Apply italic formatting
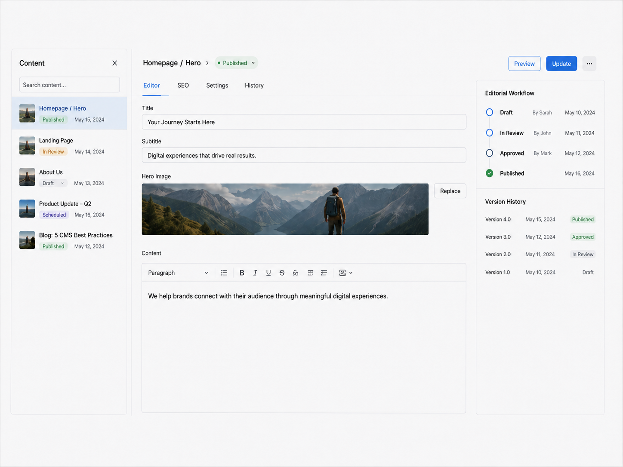Screen dimensions: 623x467 click(255, 273)
